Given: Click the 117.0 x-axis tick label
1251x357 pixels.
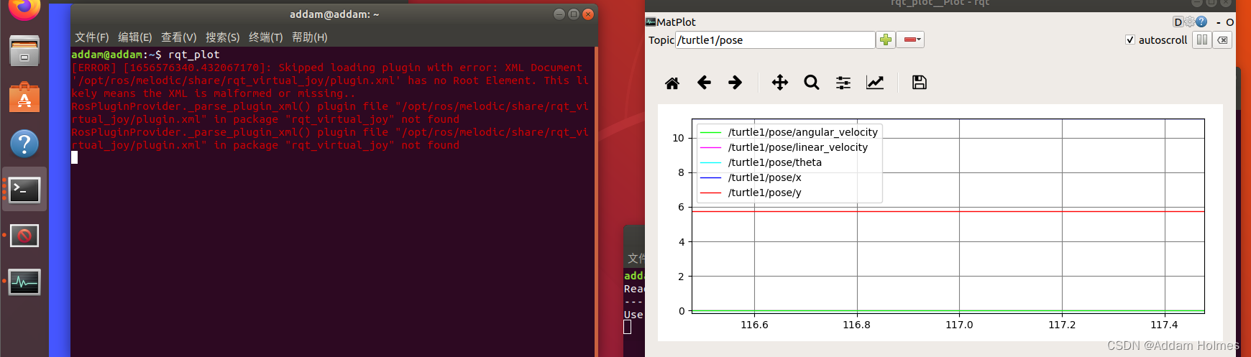Looking at the screenshot, I should (959, 325).
